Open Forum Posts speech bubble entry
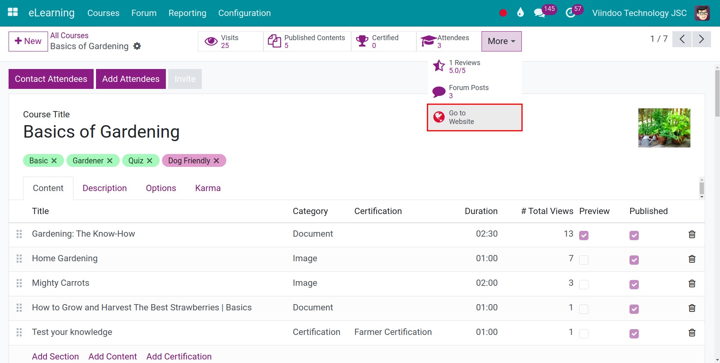This screenshot has width=720, height=363. coord(475,92)
